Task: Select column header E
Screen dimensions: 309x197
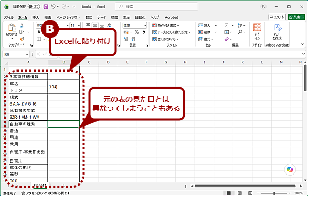Action: tap(127, 62)
